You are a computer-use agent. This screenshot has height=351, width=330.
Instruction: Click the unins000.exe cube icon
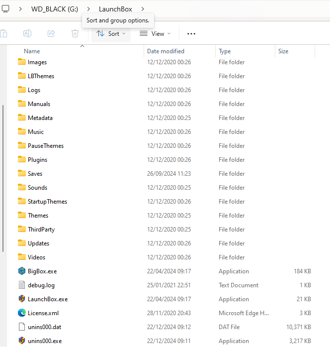point(22,341)
